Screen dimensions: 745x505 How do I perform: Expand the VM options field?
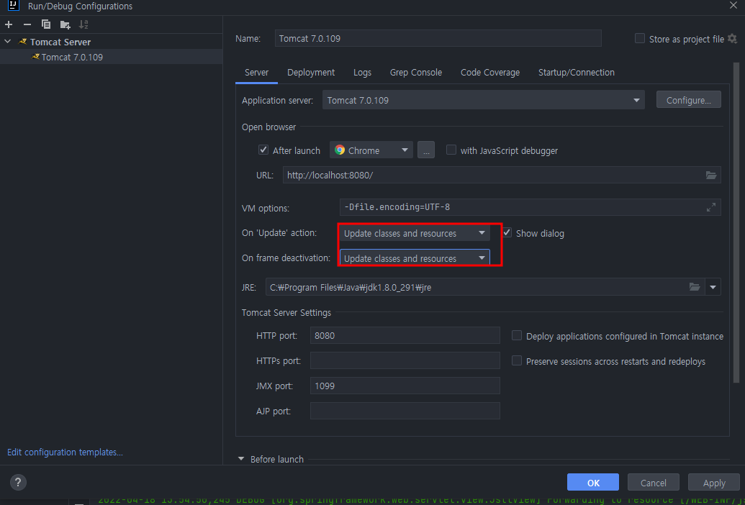(710, 207)
